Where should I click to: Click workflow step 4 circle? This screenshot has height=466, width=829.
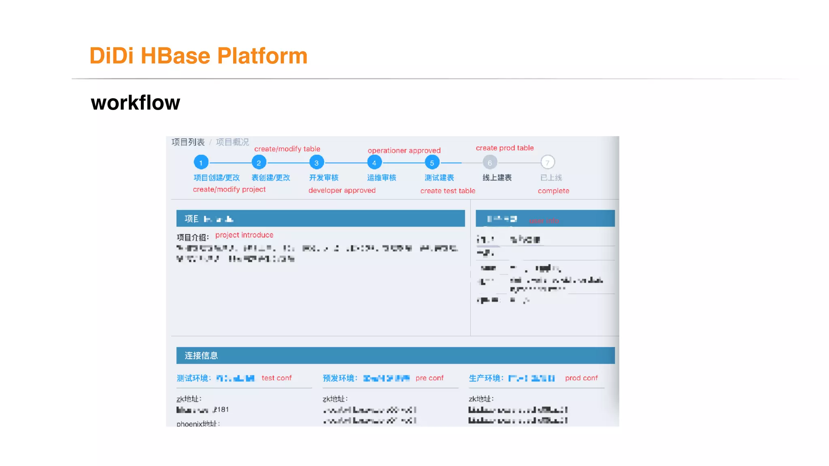pyautogui.click(x=374, y=163)
